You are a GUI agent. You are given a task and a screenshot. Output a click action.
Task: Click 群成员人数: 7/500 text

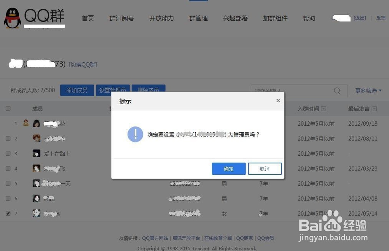click(33, 90)
